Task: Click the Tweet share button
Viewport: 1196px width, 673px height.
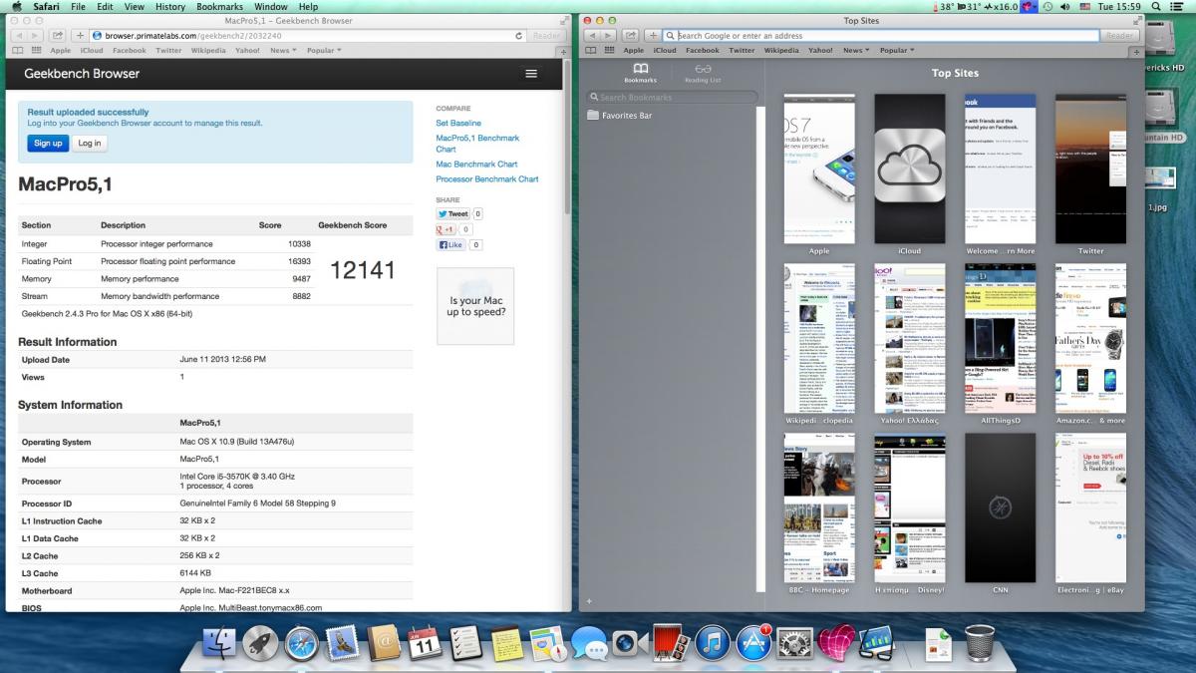Action: pos(453,213)
